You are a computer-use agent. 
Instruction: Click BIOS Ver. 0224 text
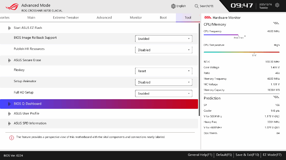(13, 155)
